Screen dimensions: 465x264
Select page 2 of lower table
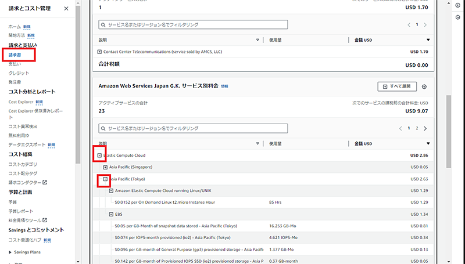click(x=417, y=128)
